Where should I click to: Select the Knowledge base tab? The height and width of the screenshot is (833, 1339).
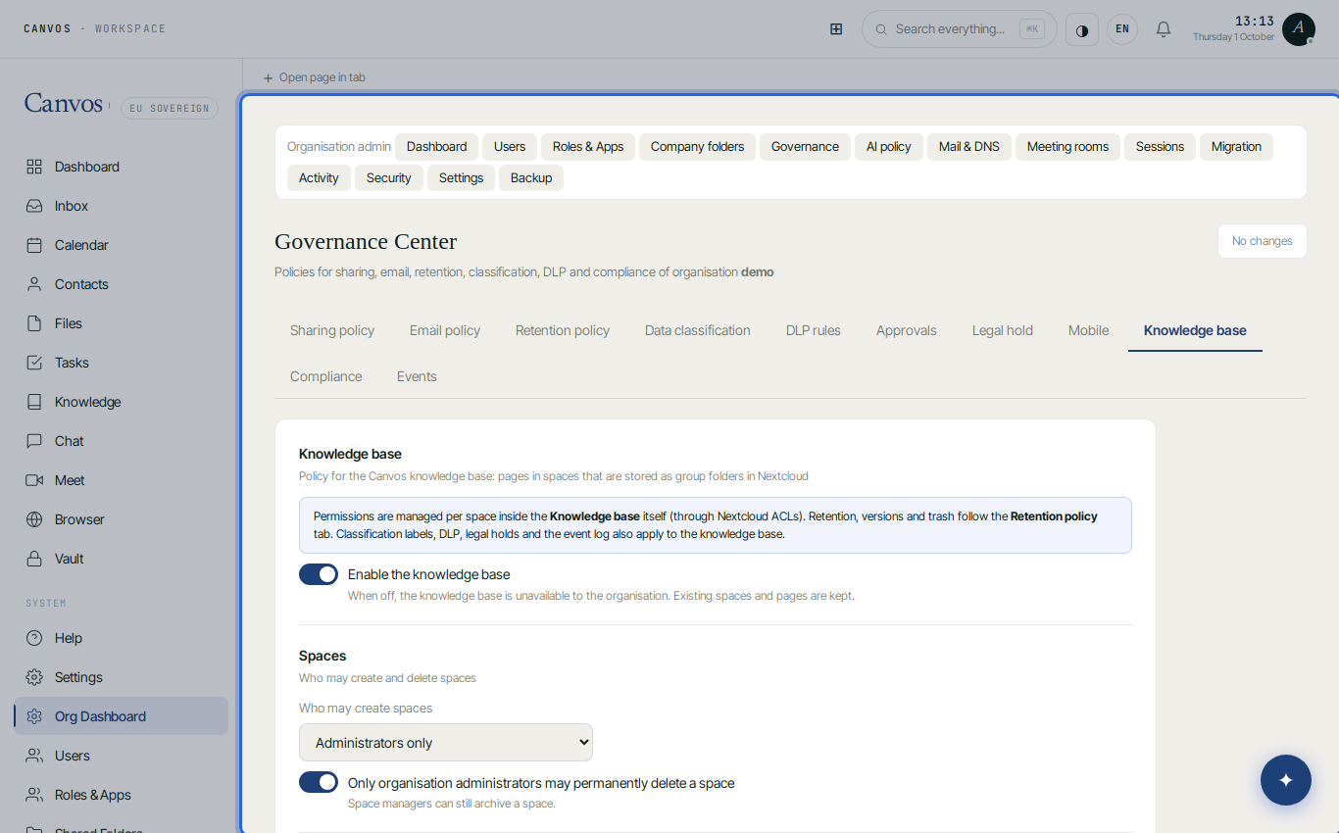click(1195, 330)
